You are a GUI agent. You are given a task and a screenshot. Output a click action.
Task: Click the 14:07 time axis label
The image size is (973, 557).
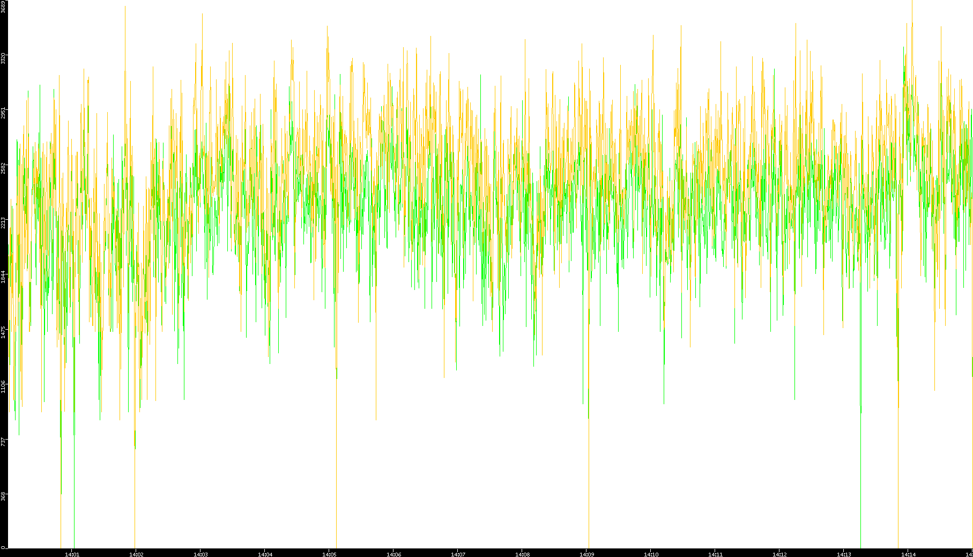[x=458, y=554]
